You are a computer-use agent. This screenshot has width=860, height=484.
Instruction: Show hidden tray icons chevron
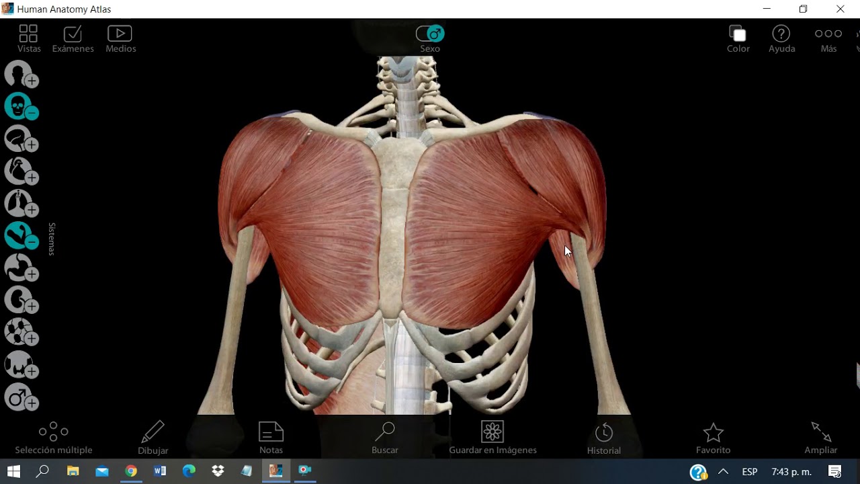pyautogui.click(x=724, y=471)
